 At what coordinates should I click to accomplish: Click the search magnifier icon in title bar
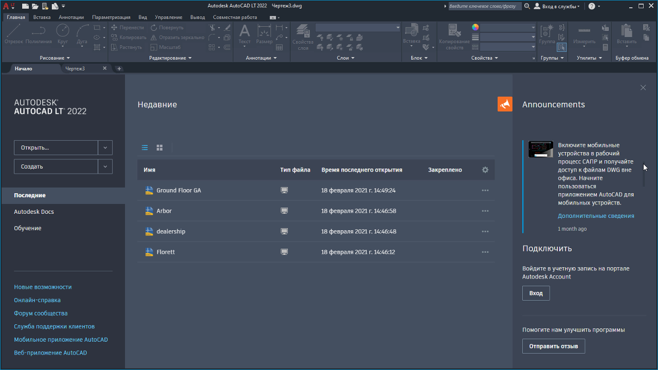tap(527, 6)
